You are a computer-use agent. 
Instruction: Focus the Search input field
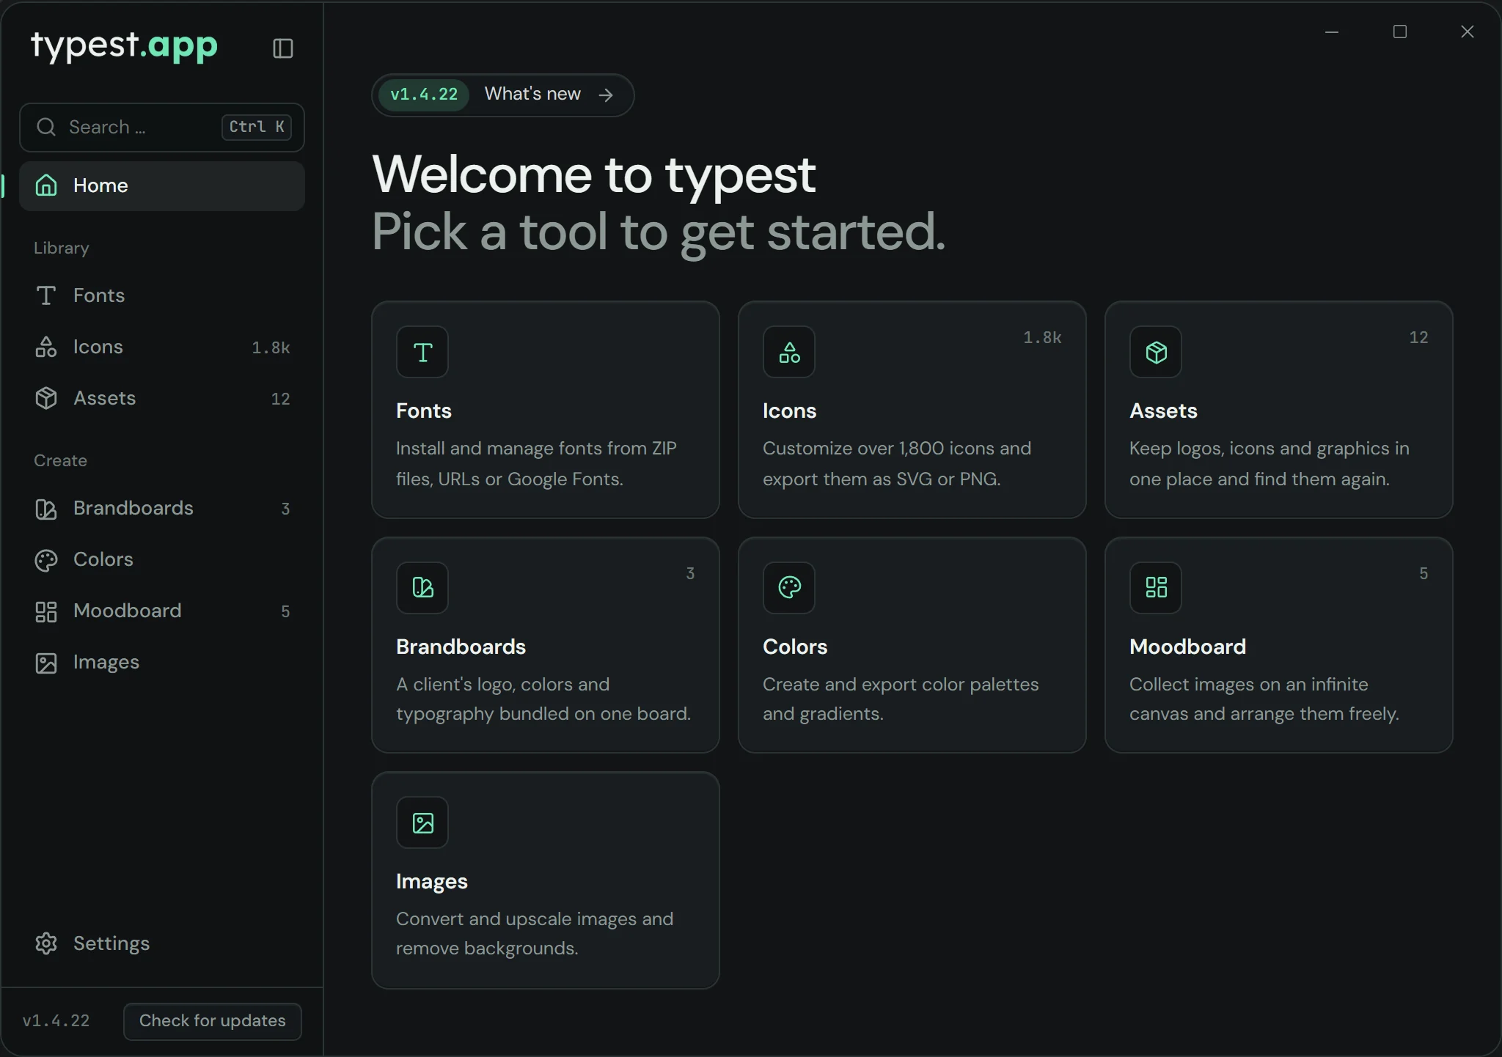162,127
